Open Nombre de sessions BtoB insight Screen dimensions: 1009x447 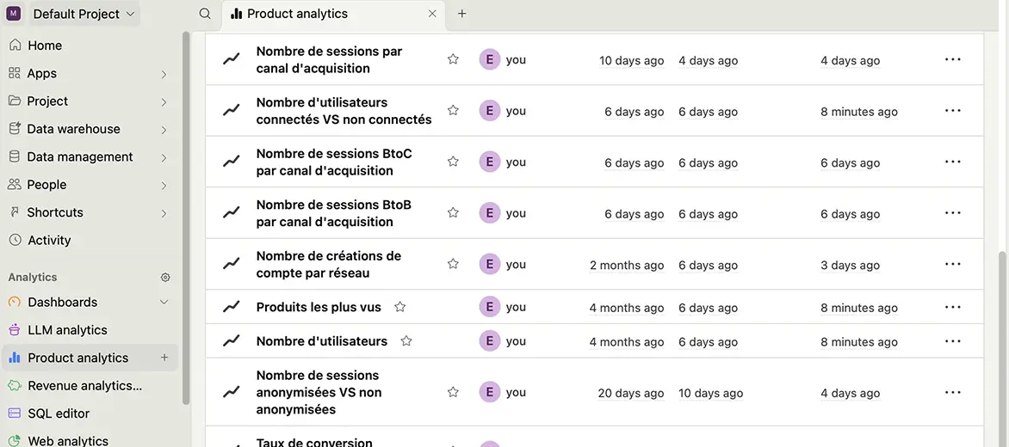333,213
